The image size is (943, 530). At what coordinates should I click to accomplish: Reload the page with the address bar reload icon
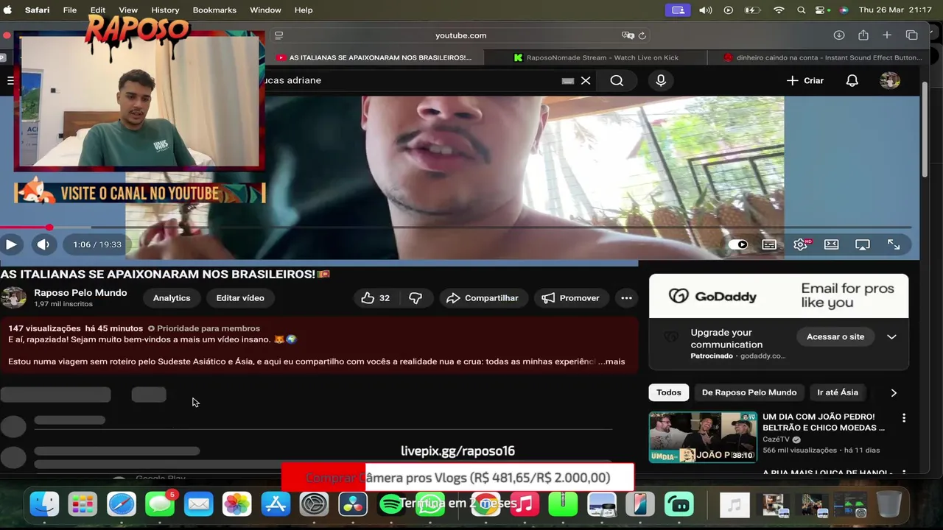pos(642,35)
